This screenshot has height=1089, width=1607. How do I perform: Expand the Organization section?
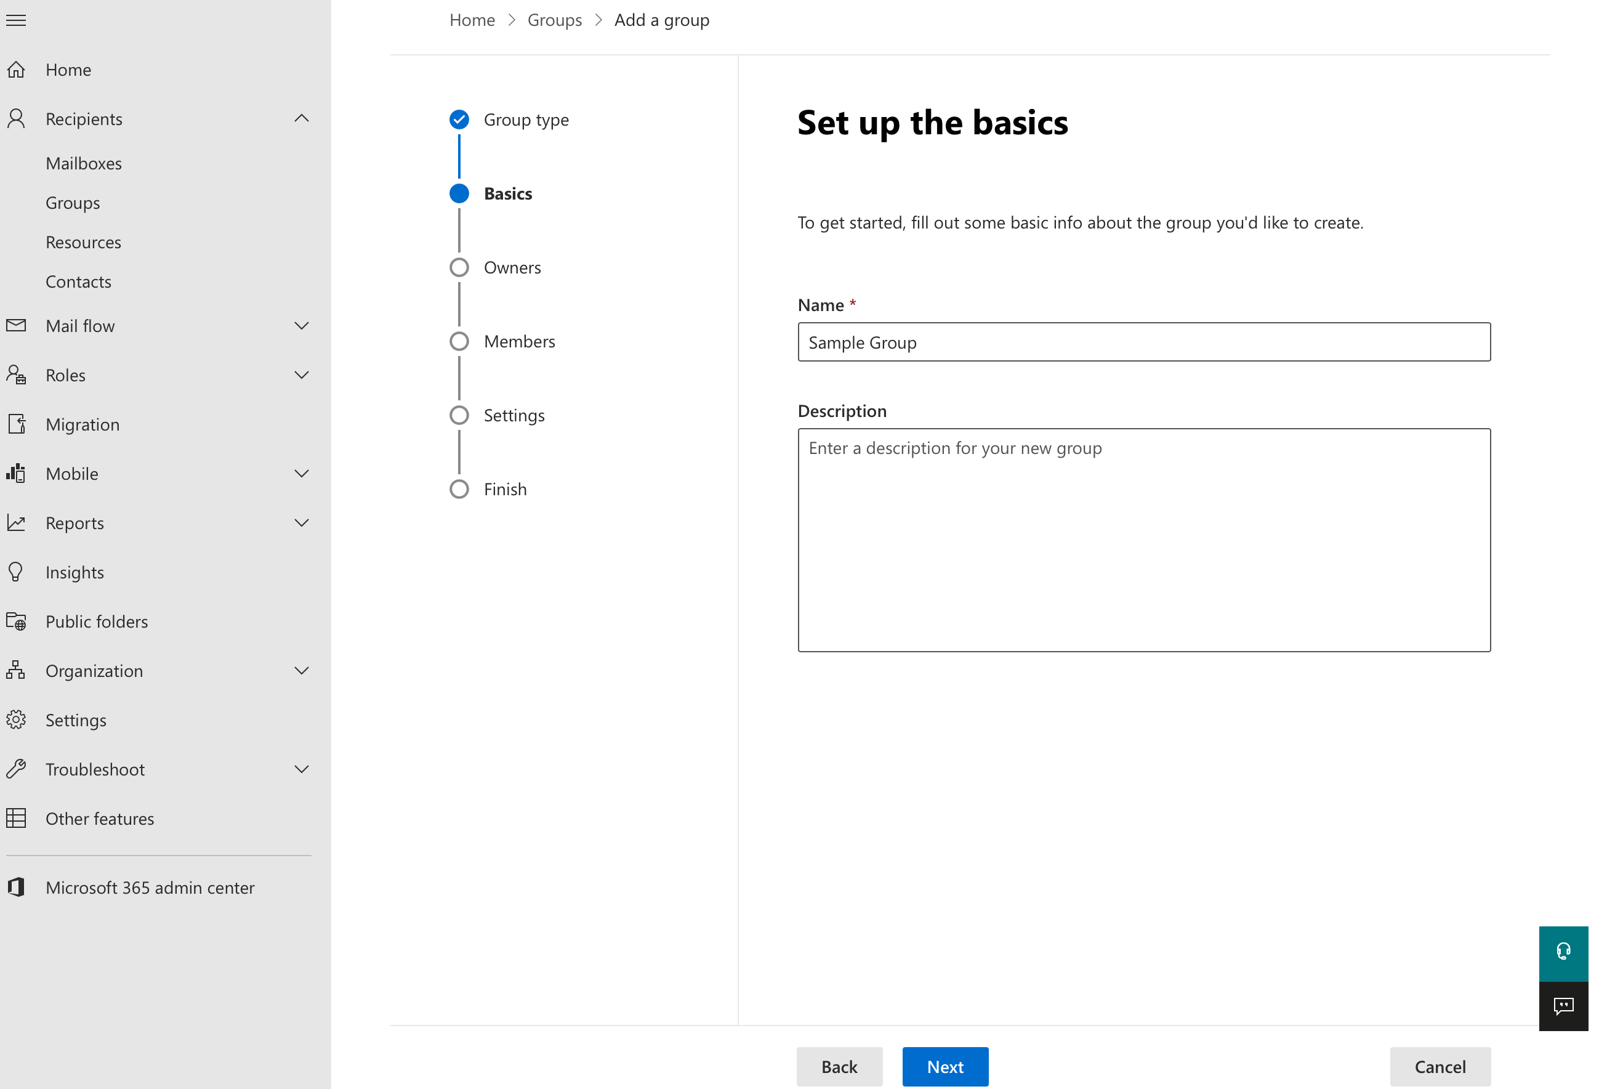pyautogui.click(x=302, y=670)
